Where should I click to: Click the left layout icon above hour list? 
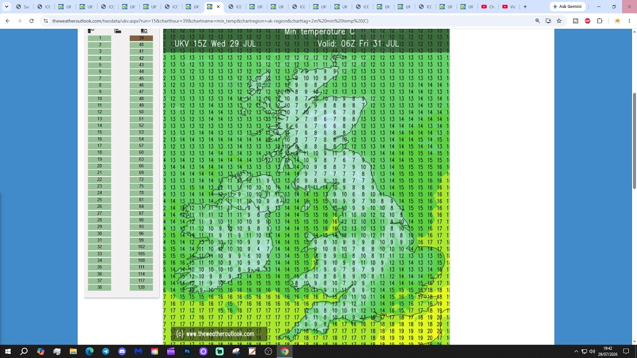coord(91,31)
